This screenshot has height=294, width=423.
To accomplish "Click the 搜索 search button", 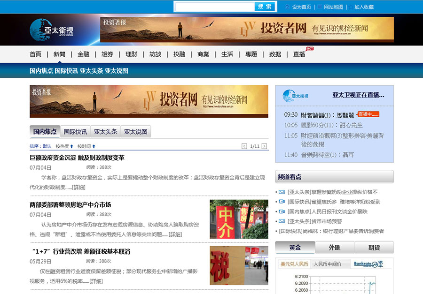I will point(265,7).
